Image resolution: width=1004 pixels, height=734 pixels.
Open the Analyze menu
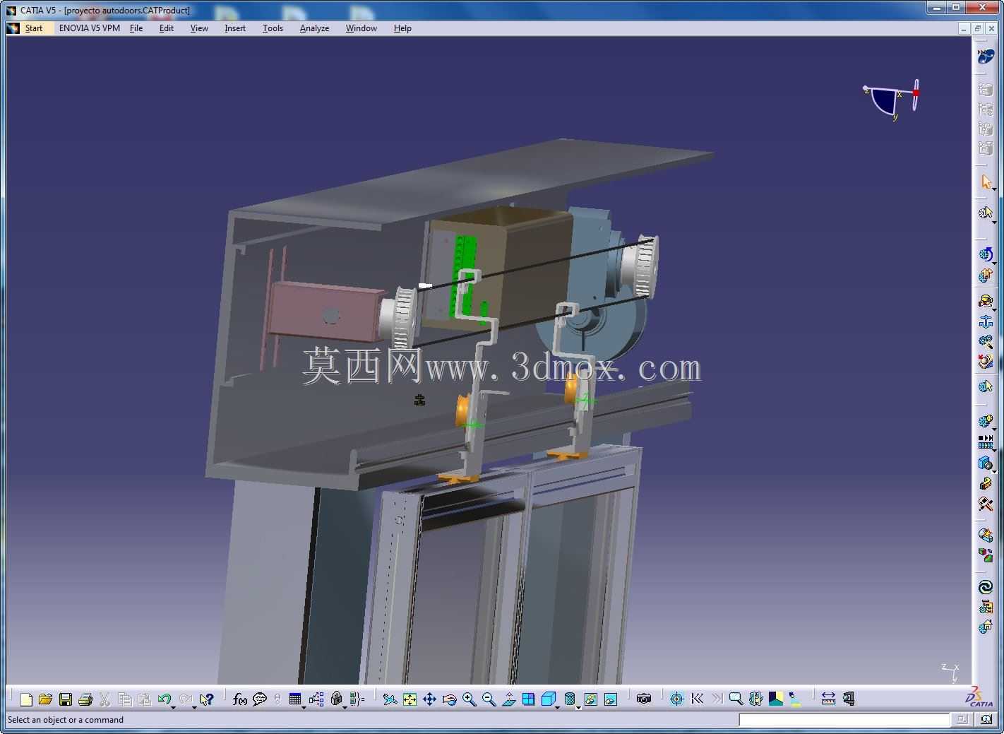[314, 28]
